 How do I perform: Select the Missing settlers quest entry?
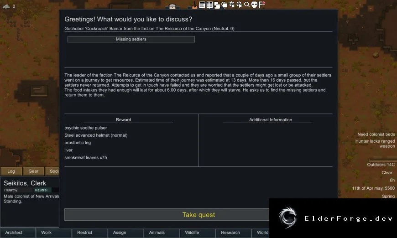(131, 39)
